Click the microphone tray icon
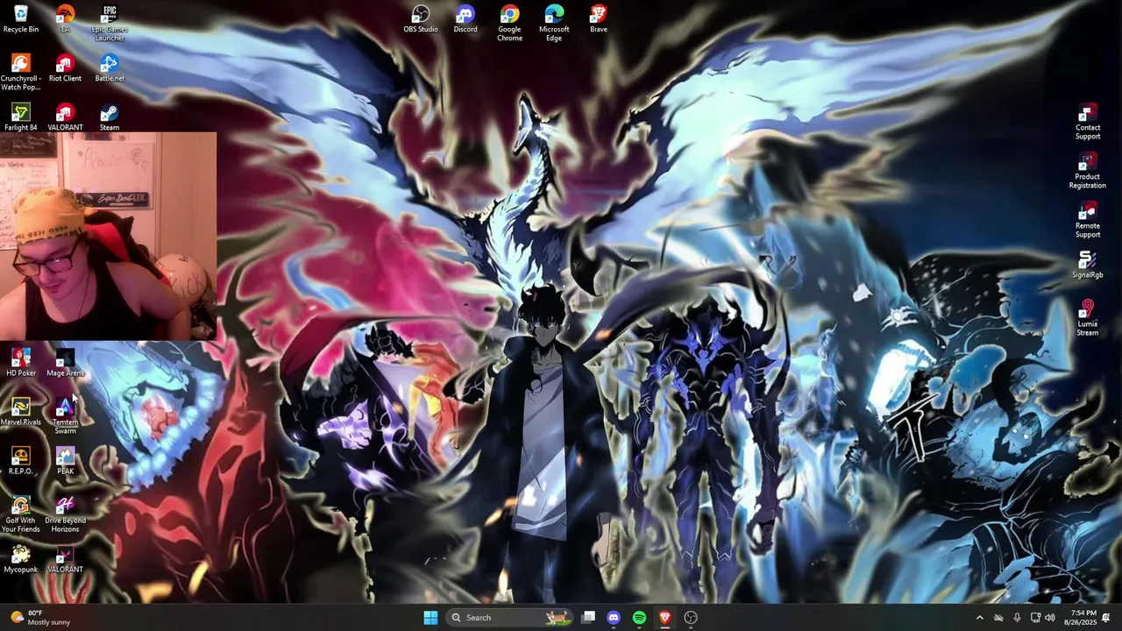Image resolution: width=1122 pixels, height=631 pixels. (1017, 618)
